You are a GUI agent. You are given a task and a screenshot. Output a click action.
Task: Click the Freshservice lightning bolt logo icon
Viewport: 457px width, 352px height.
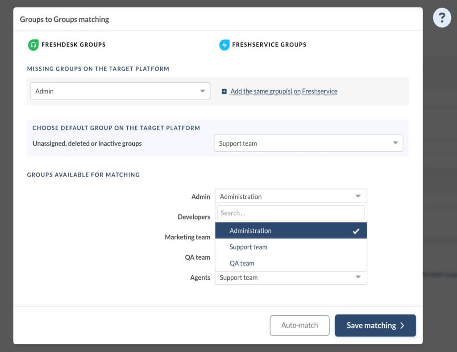pos(224,45)
